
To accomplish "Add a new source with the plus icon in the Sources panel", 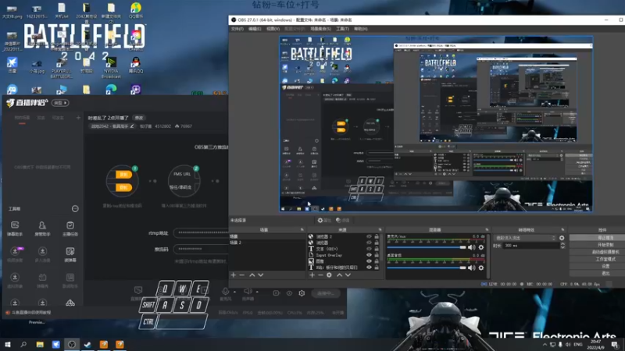I will pos(312,275).
